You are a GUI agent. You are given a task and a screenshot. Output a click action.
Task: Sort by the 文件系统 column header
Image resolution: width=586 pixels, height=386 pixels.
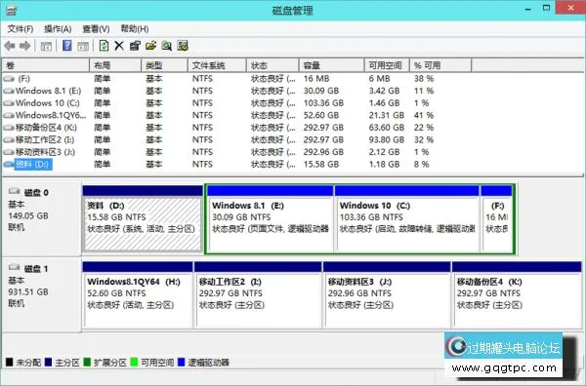click(x=217, y=65)
